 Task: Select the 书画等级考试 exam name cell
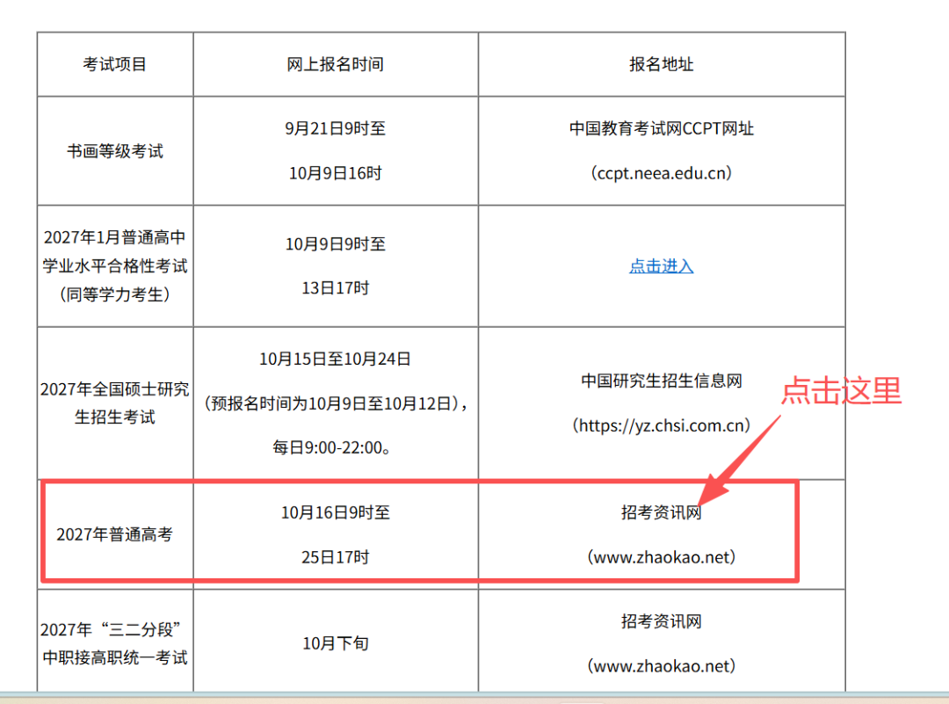(115, 150)
